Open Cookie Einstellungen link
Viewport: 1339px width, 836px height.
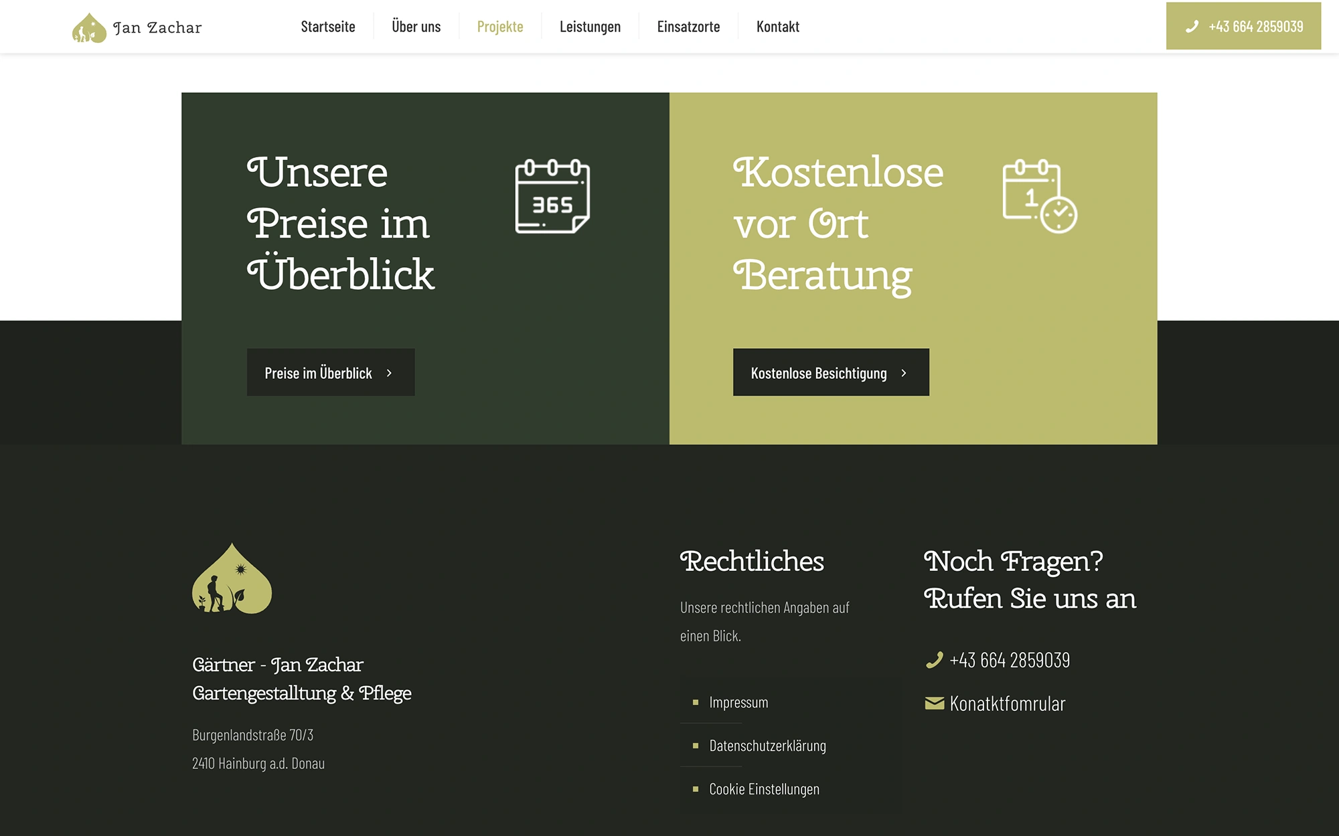764,789
